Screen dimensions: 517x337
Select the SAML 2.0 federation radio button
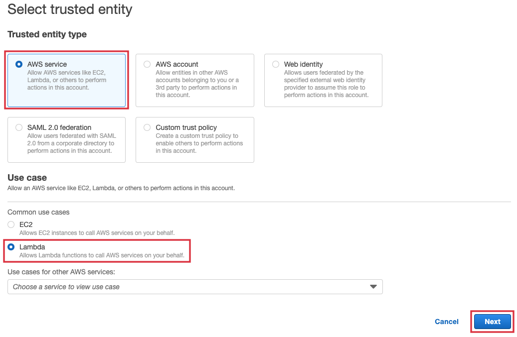tap(19, 127)
